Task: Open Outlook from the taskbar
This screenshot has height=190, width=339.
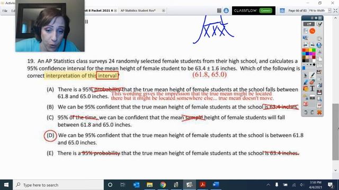Action: 137,185
